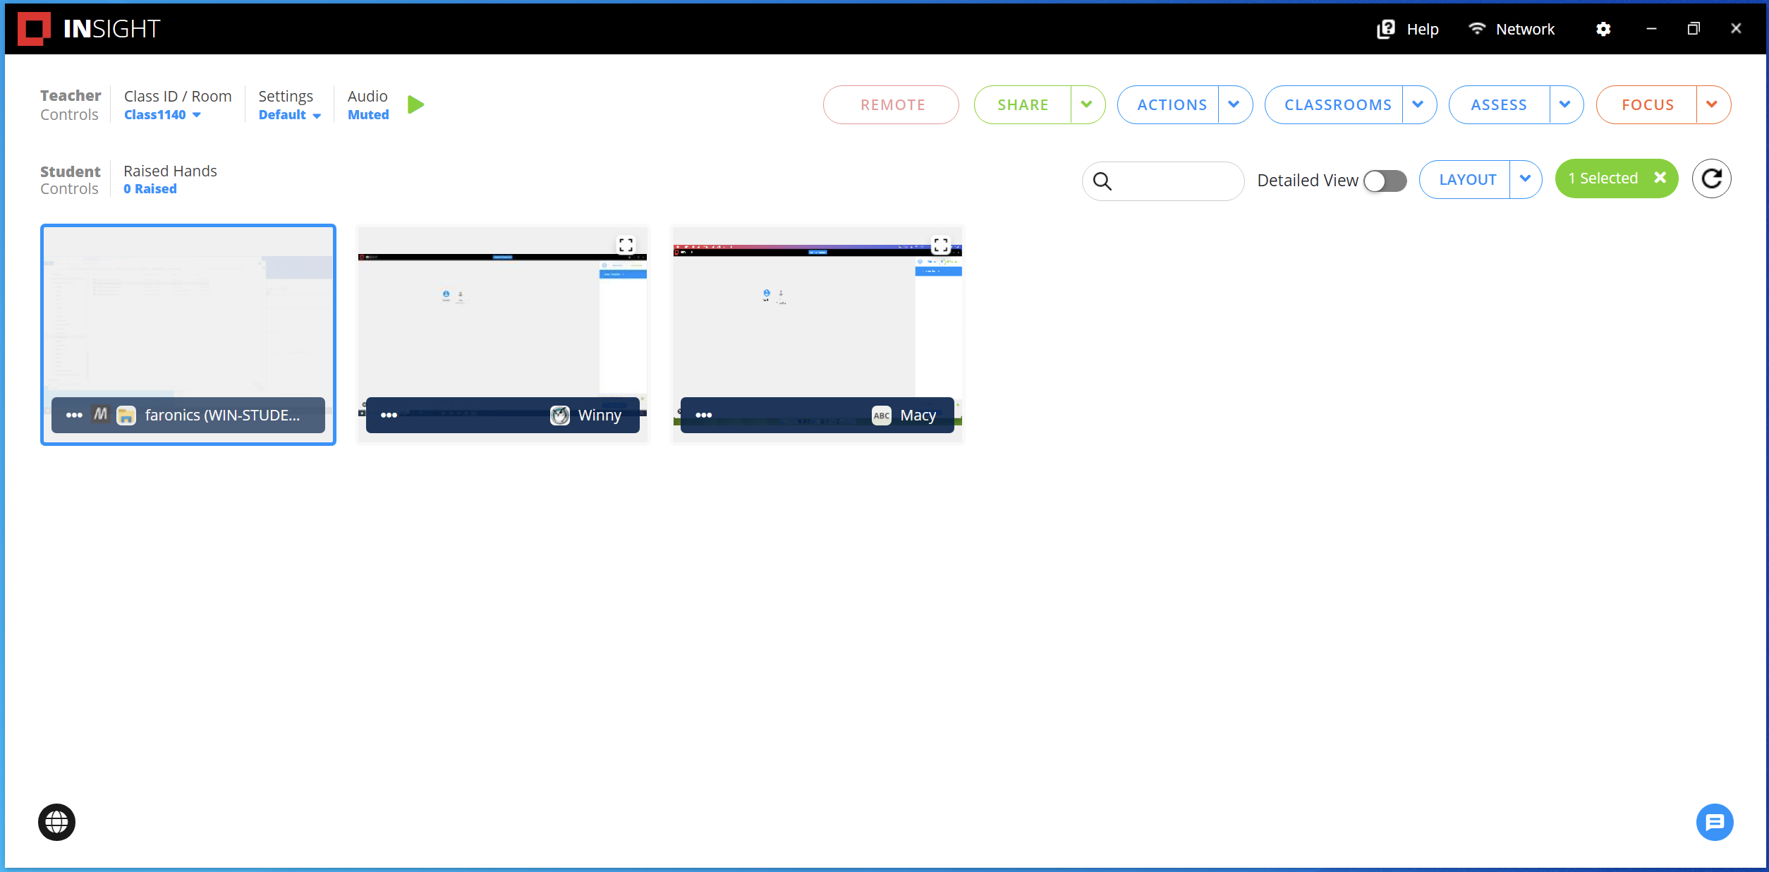Open the chat bubble icon

pos(1714,822)
